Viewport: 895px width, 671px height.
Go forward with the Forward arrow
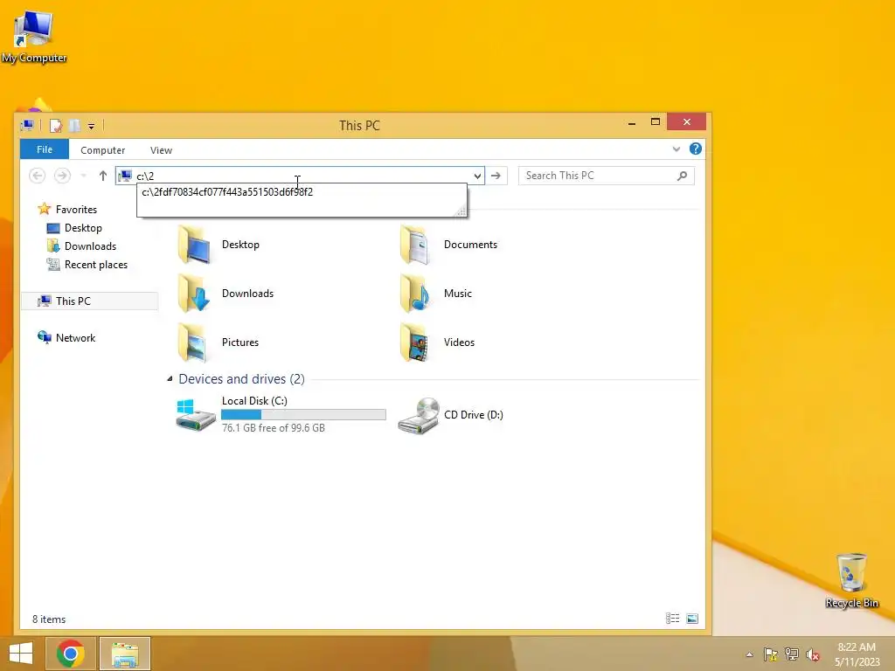pyautogui.click(x=62, y=176)
